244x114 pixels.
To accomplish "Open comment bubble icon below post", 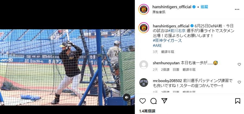I will click(153, 101).
